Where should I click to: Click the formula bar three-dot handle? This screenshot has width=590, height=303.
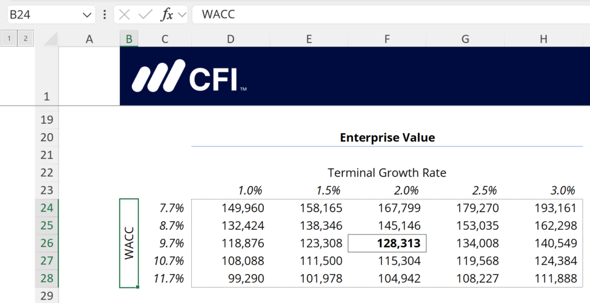point(104,15)
